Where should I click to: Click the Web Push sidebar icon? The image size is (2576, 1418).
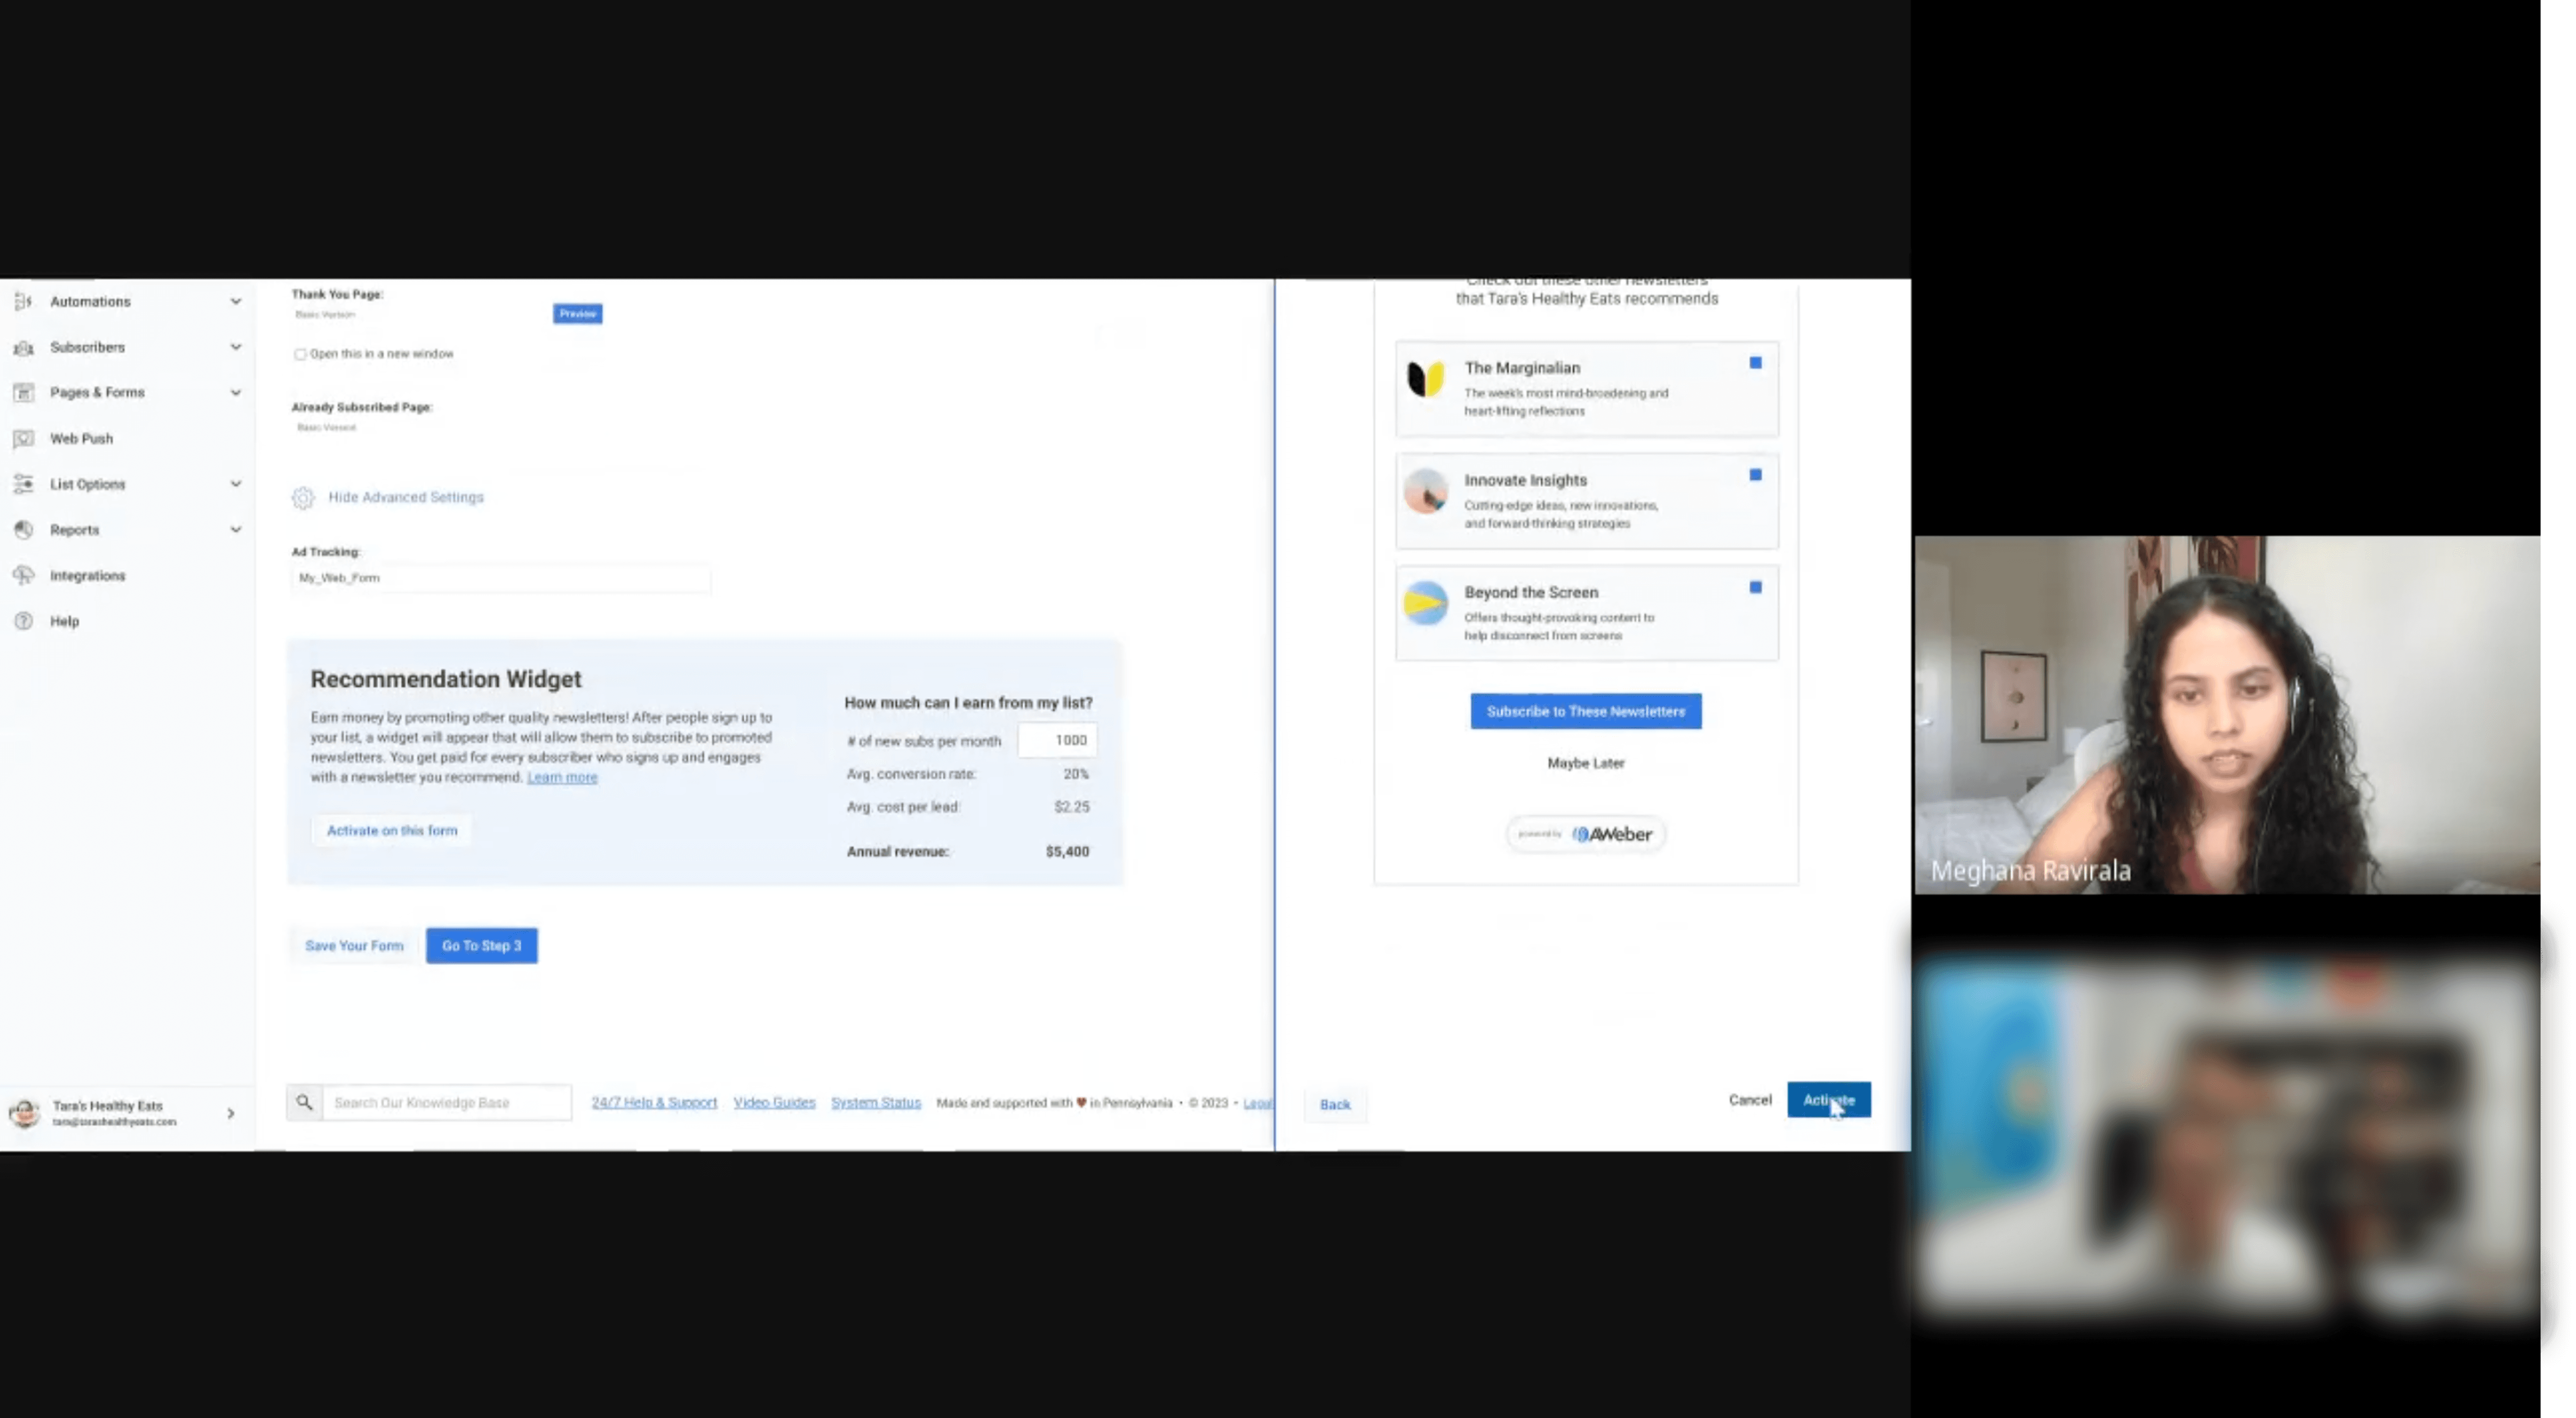(x=23, y=438)
